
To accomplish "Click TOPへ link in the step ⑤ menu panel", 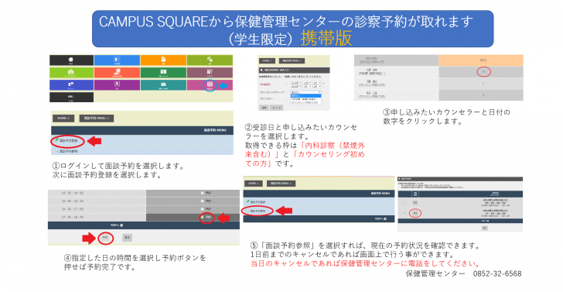I will coord(381,218).
